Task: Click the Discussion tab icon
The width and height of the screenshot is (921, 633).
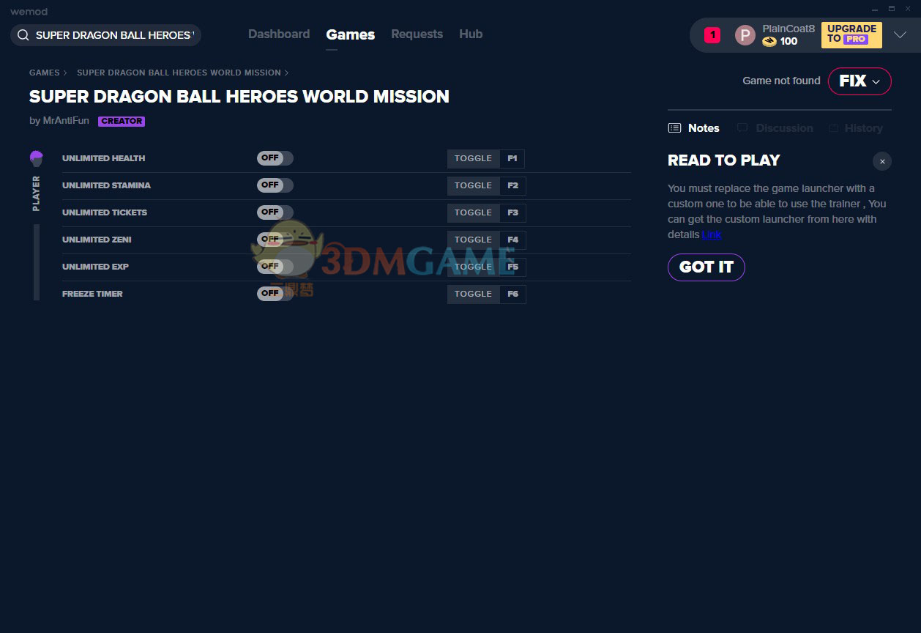Action: pyautogui.click(x=742, y=128)
